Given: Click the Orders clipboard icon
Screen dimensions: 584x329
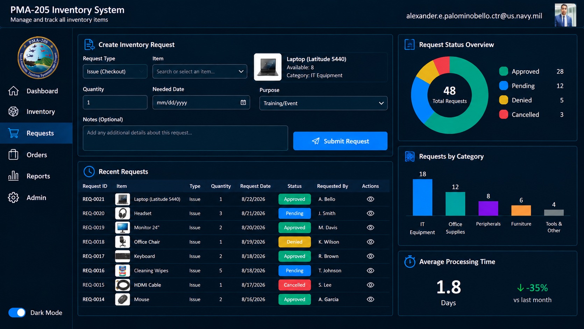Looking at the screenshot, I should [x=13, y=155].
